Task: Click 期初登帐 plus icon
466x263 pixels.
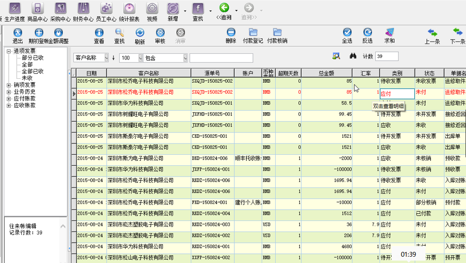Action: (39, 32)
